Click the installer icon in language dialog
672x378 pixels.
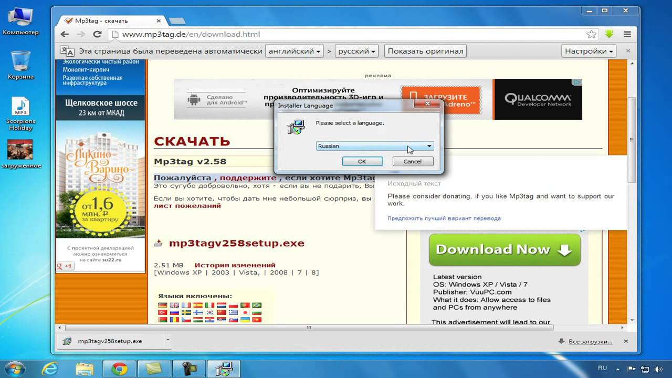point(296,127)
